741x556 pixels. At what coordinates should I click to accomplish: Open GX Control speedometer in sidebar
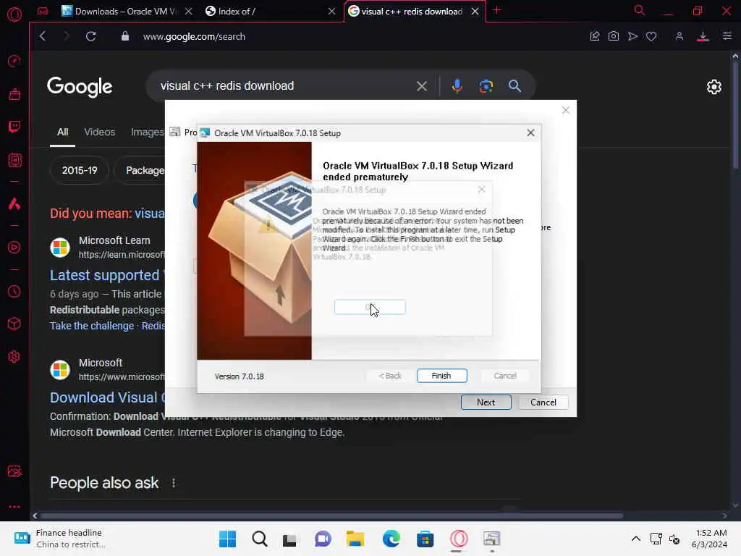[14, 61]
